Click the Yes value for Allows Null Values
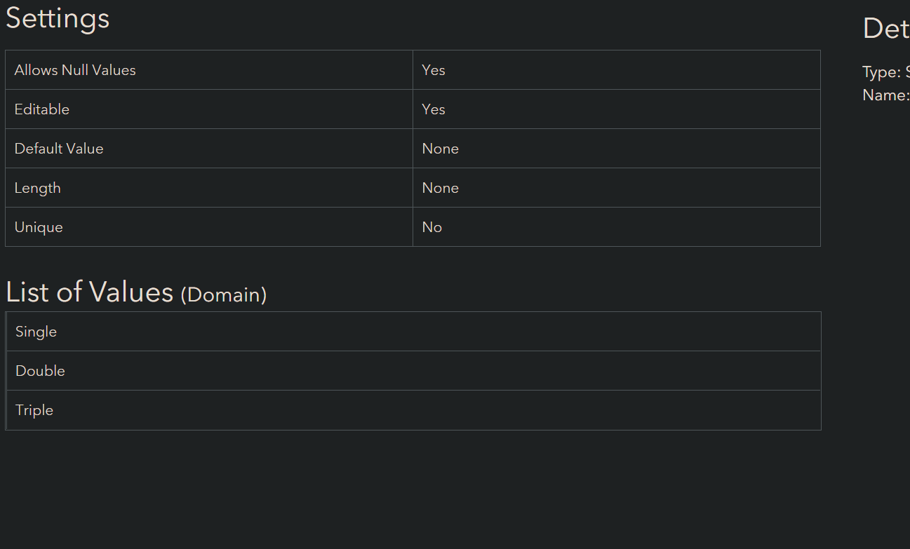This screenshot has width=910, height=549. tap(434, 70)
